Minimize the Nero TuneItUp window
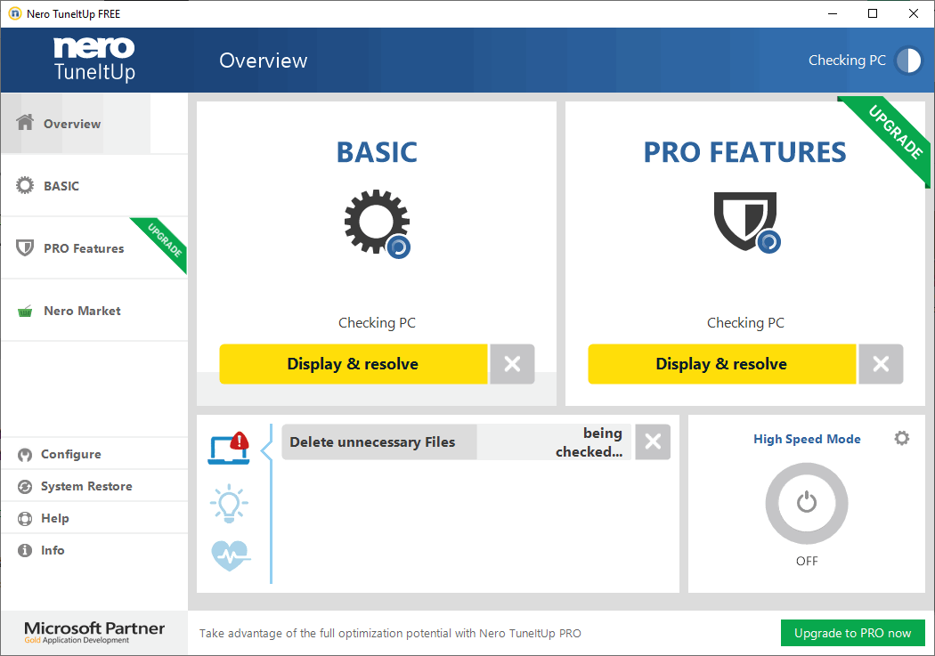The image size is (935, 656). click(833, 13)
